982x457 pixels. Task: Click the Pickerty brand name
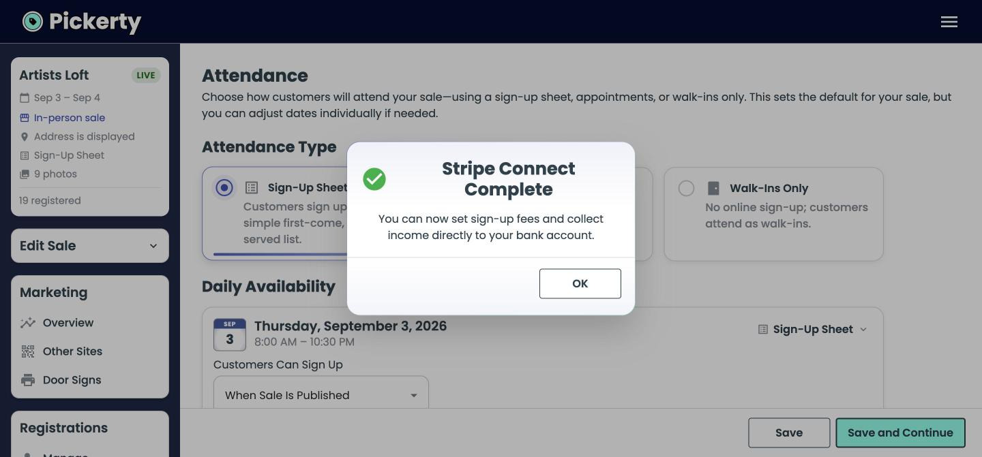pyautogui.click(x=95, y=22)
